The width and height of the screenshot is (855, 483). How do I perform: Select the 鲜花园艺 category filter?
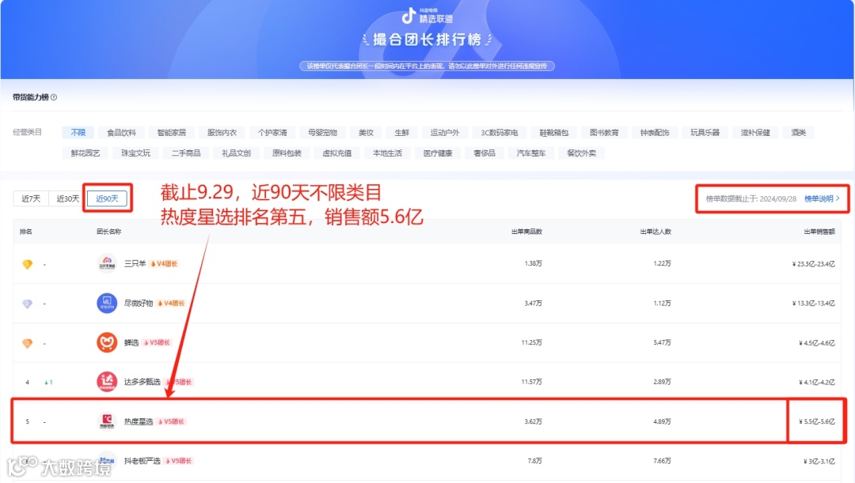pyautogui.click(x=85, y=153)
